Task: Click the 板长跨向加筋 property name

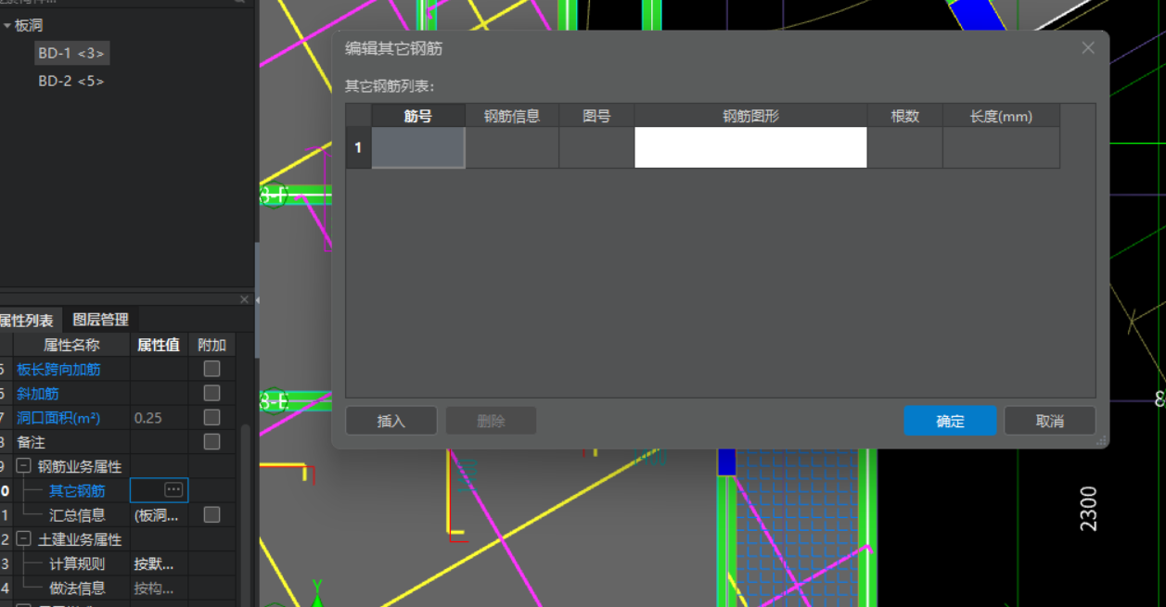Action: [58, 369]
